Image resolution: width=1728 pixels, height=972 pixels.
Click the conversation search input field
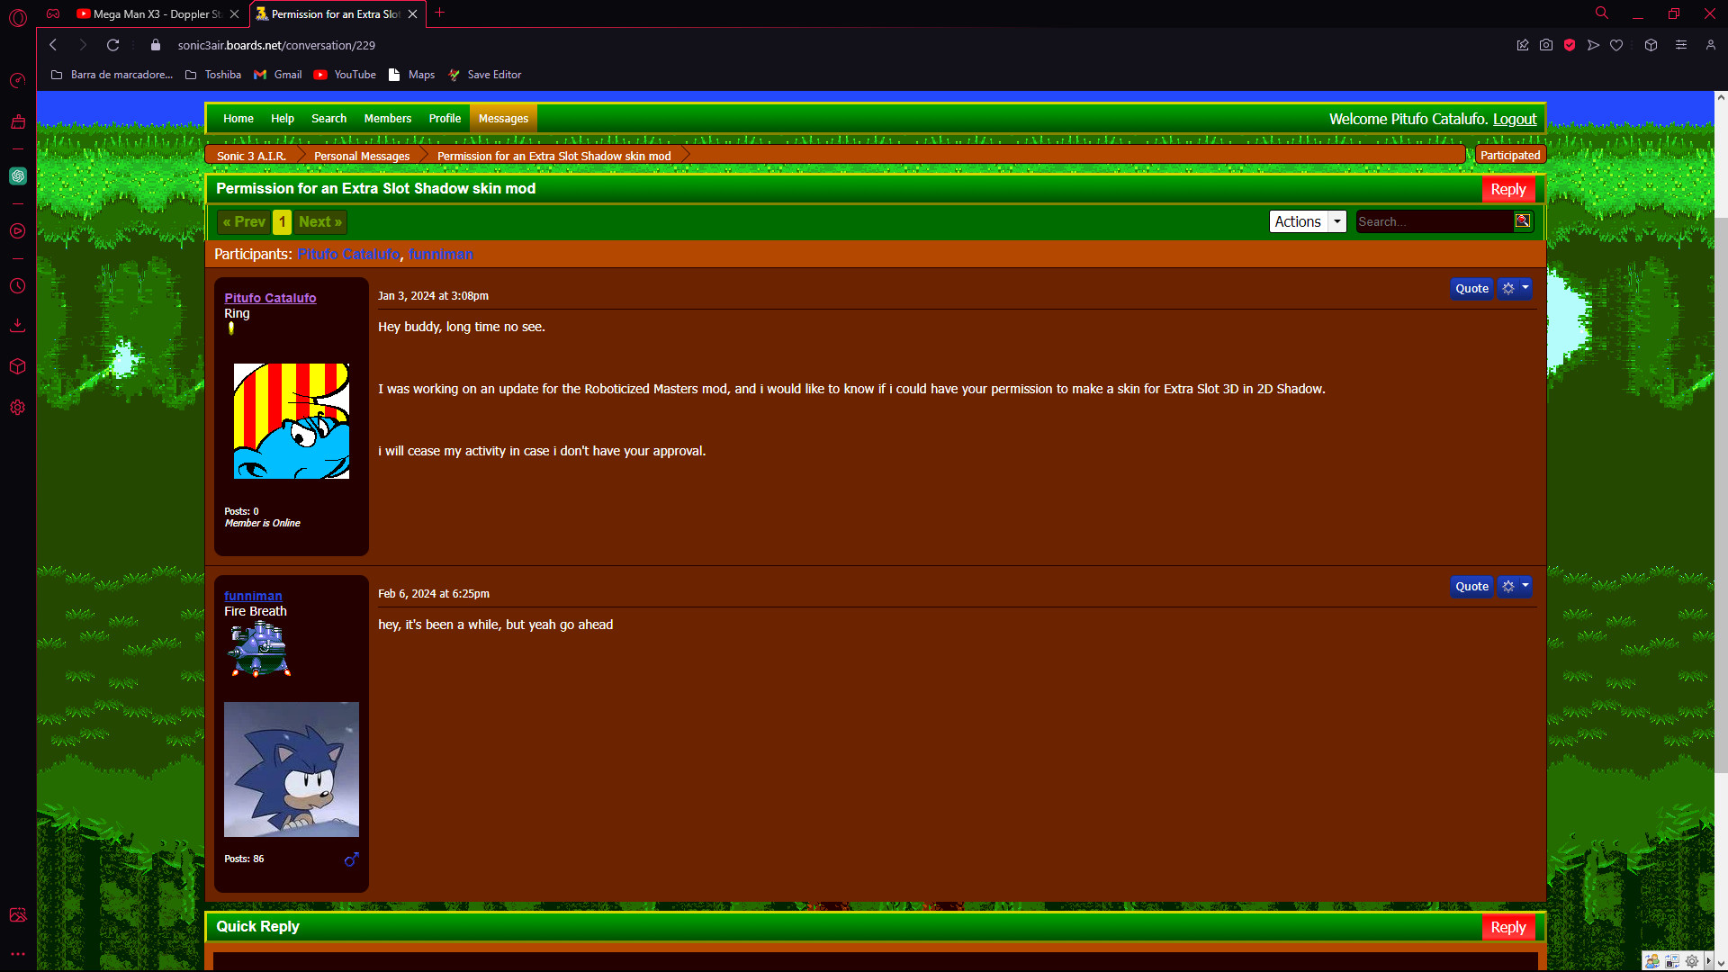click(x=1433, y=221)
